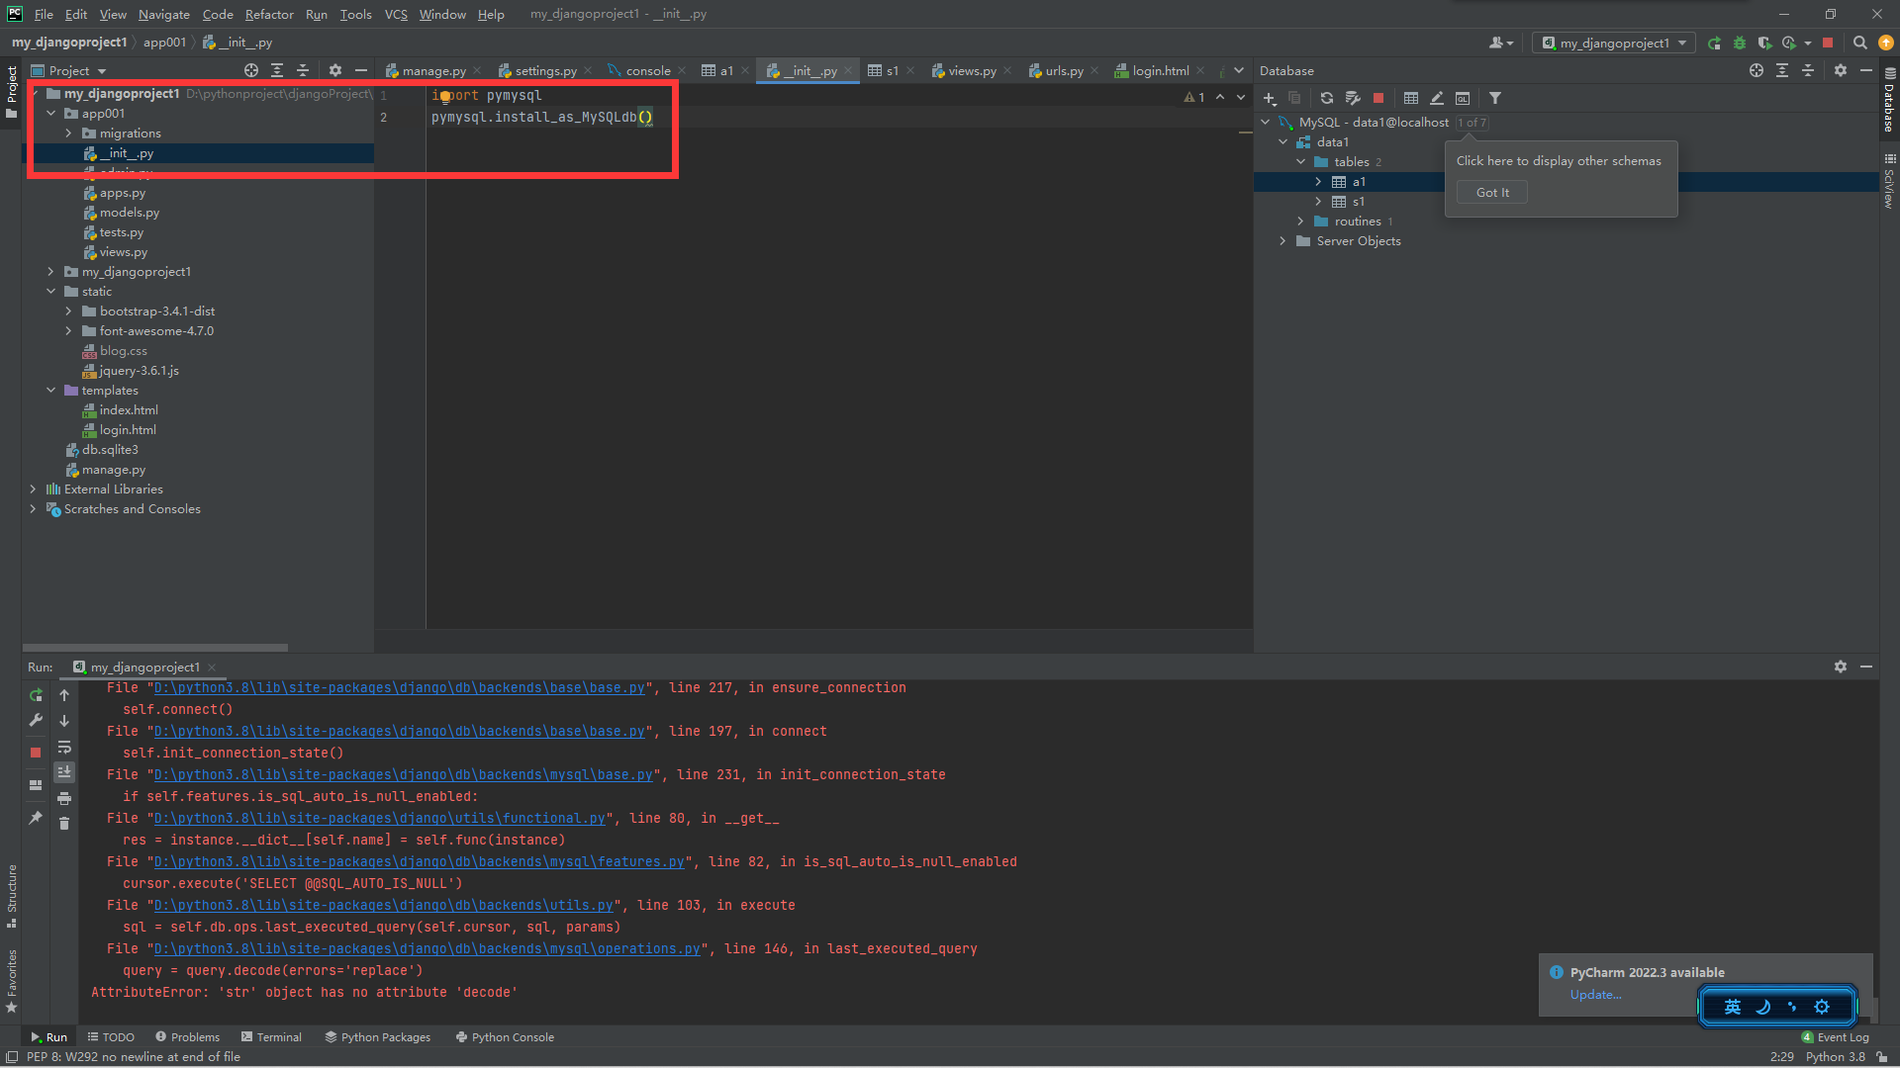Open the Terminal tool window tab
This screenshot has width=1900, height=1068.
tap(271, 1037)
